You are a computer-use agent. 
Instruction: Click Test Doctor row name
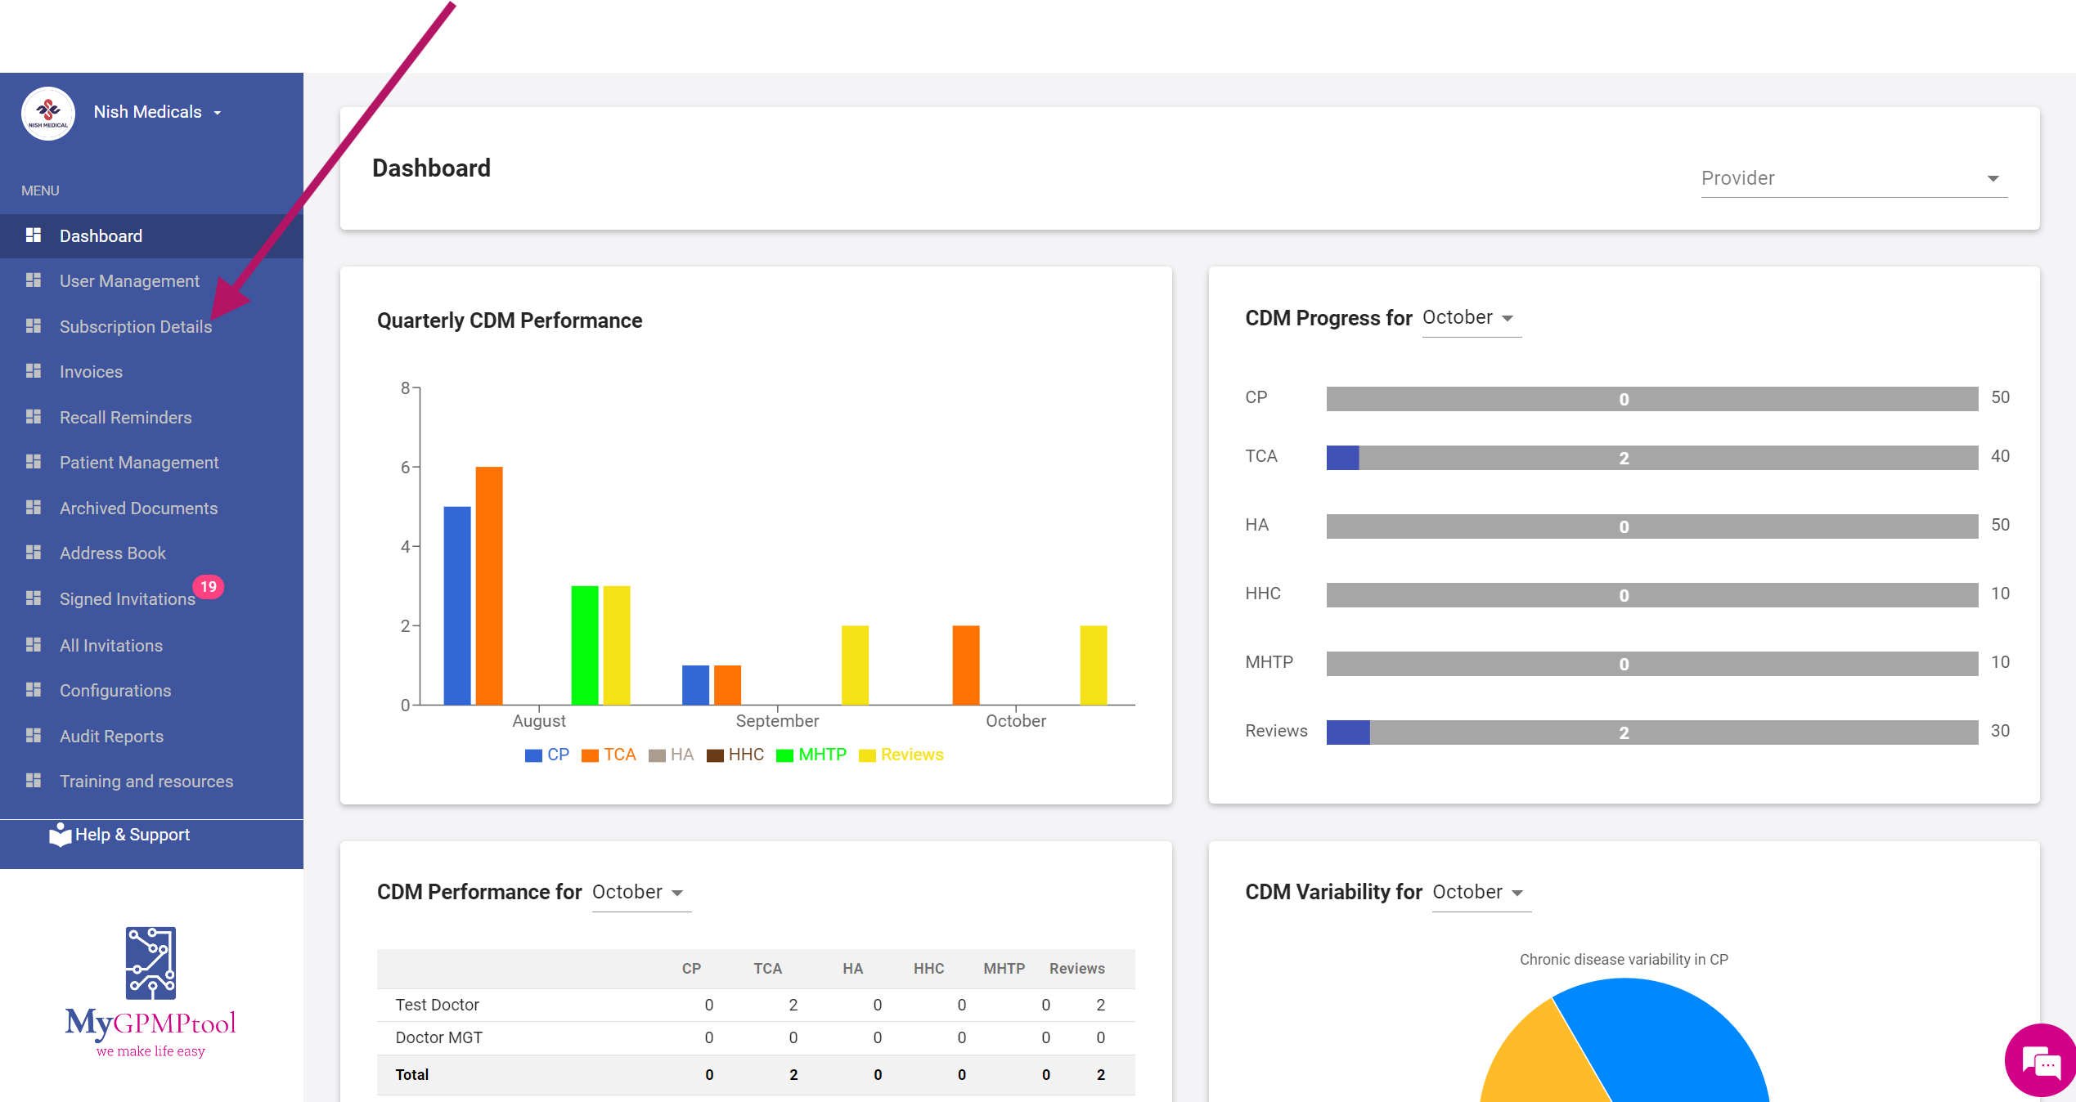438,1005
